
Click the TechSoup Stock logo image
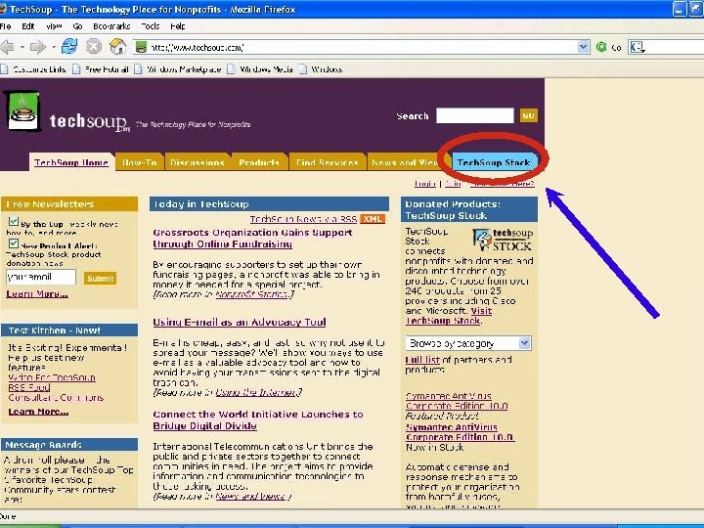pos(503,241)
